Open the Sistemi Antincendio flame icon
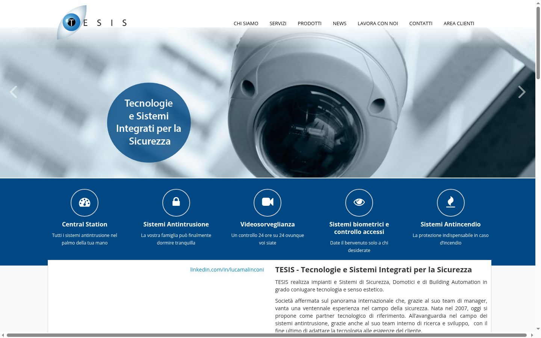Screen dimensions: 541x338 [451, 203]
